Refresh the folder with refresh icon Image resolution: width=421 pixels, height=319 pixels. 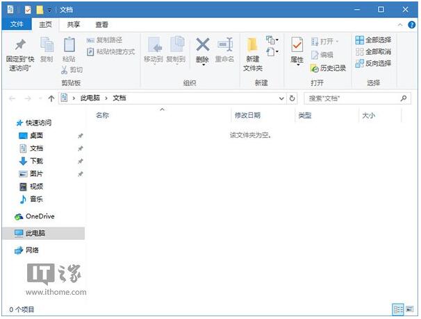[x=292, y=98]
